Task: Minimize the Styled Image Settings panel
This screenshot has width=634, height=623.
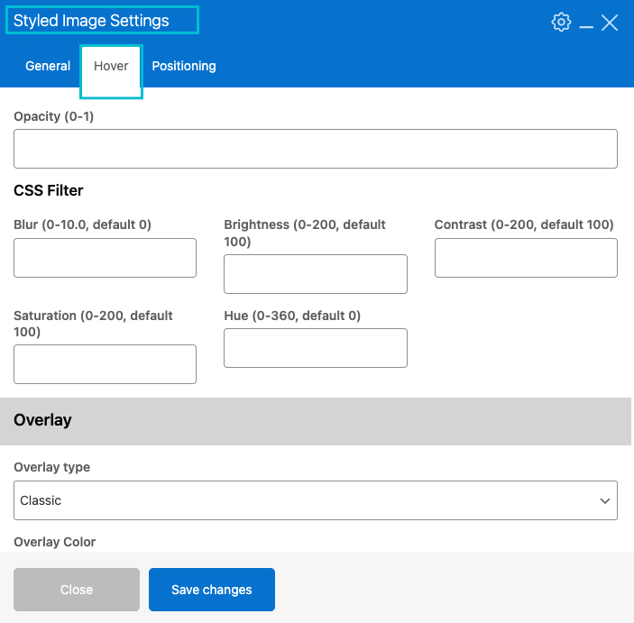Action: pos(586,24)
